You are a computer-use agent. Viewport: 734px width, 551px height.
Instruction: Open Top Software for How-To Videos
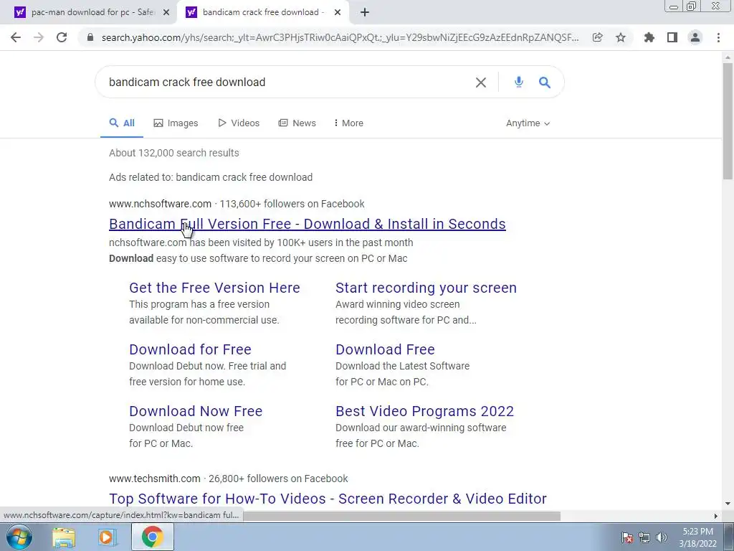(x=328, y=499)
